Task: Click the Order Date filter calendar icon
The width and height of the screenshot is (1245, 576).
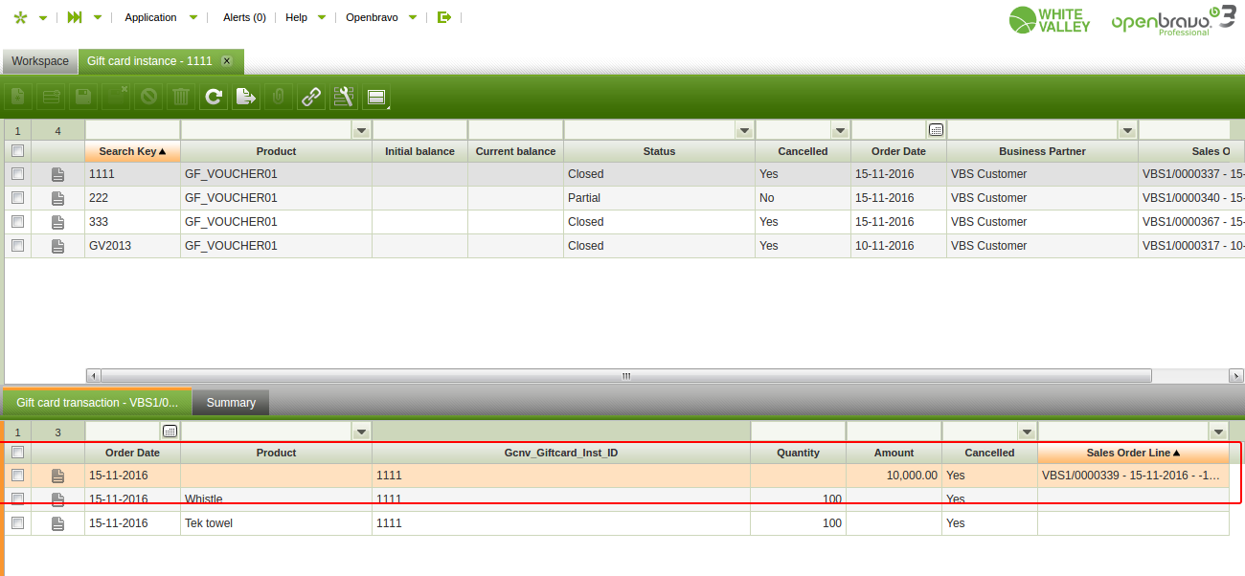Action: (x=936, y=129)
